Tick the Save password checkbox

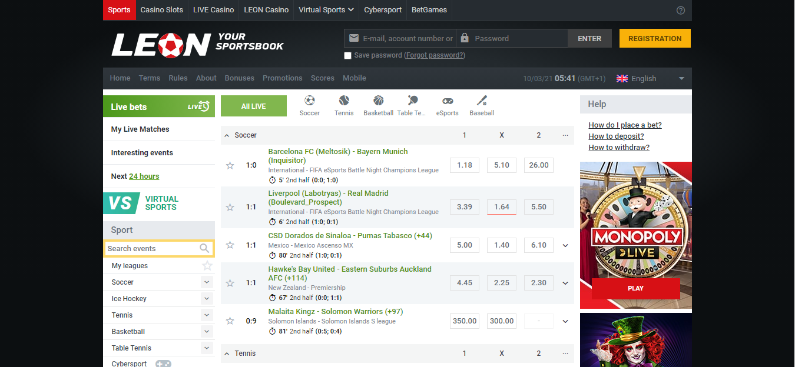click(x=347, y=55)
